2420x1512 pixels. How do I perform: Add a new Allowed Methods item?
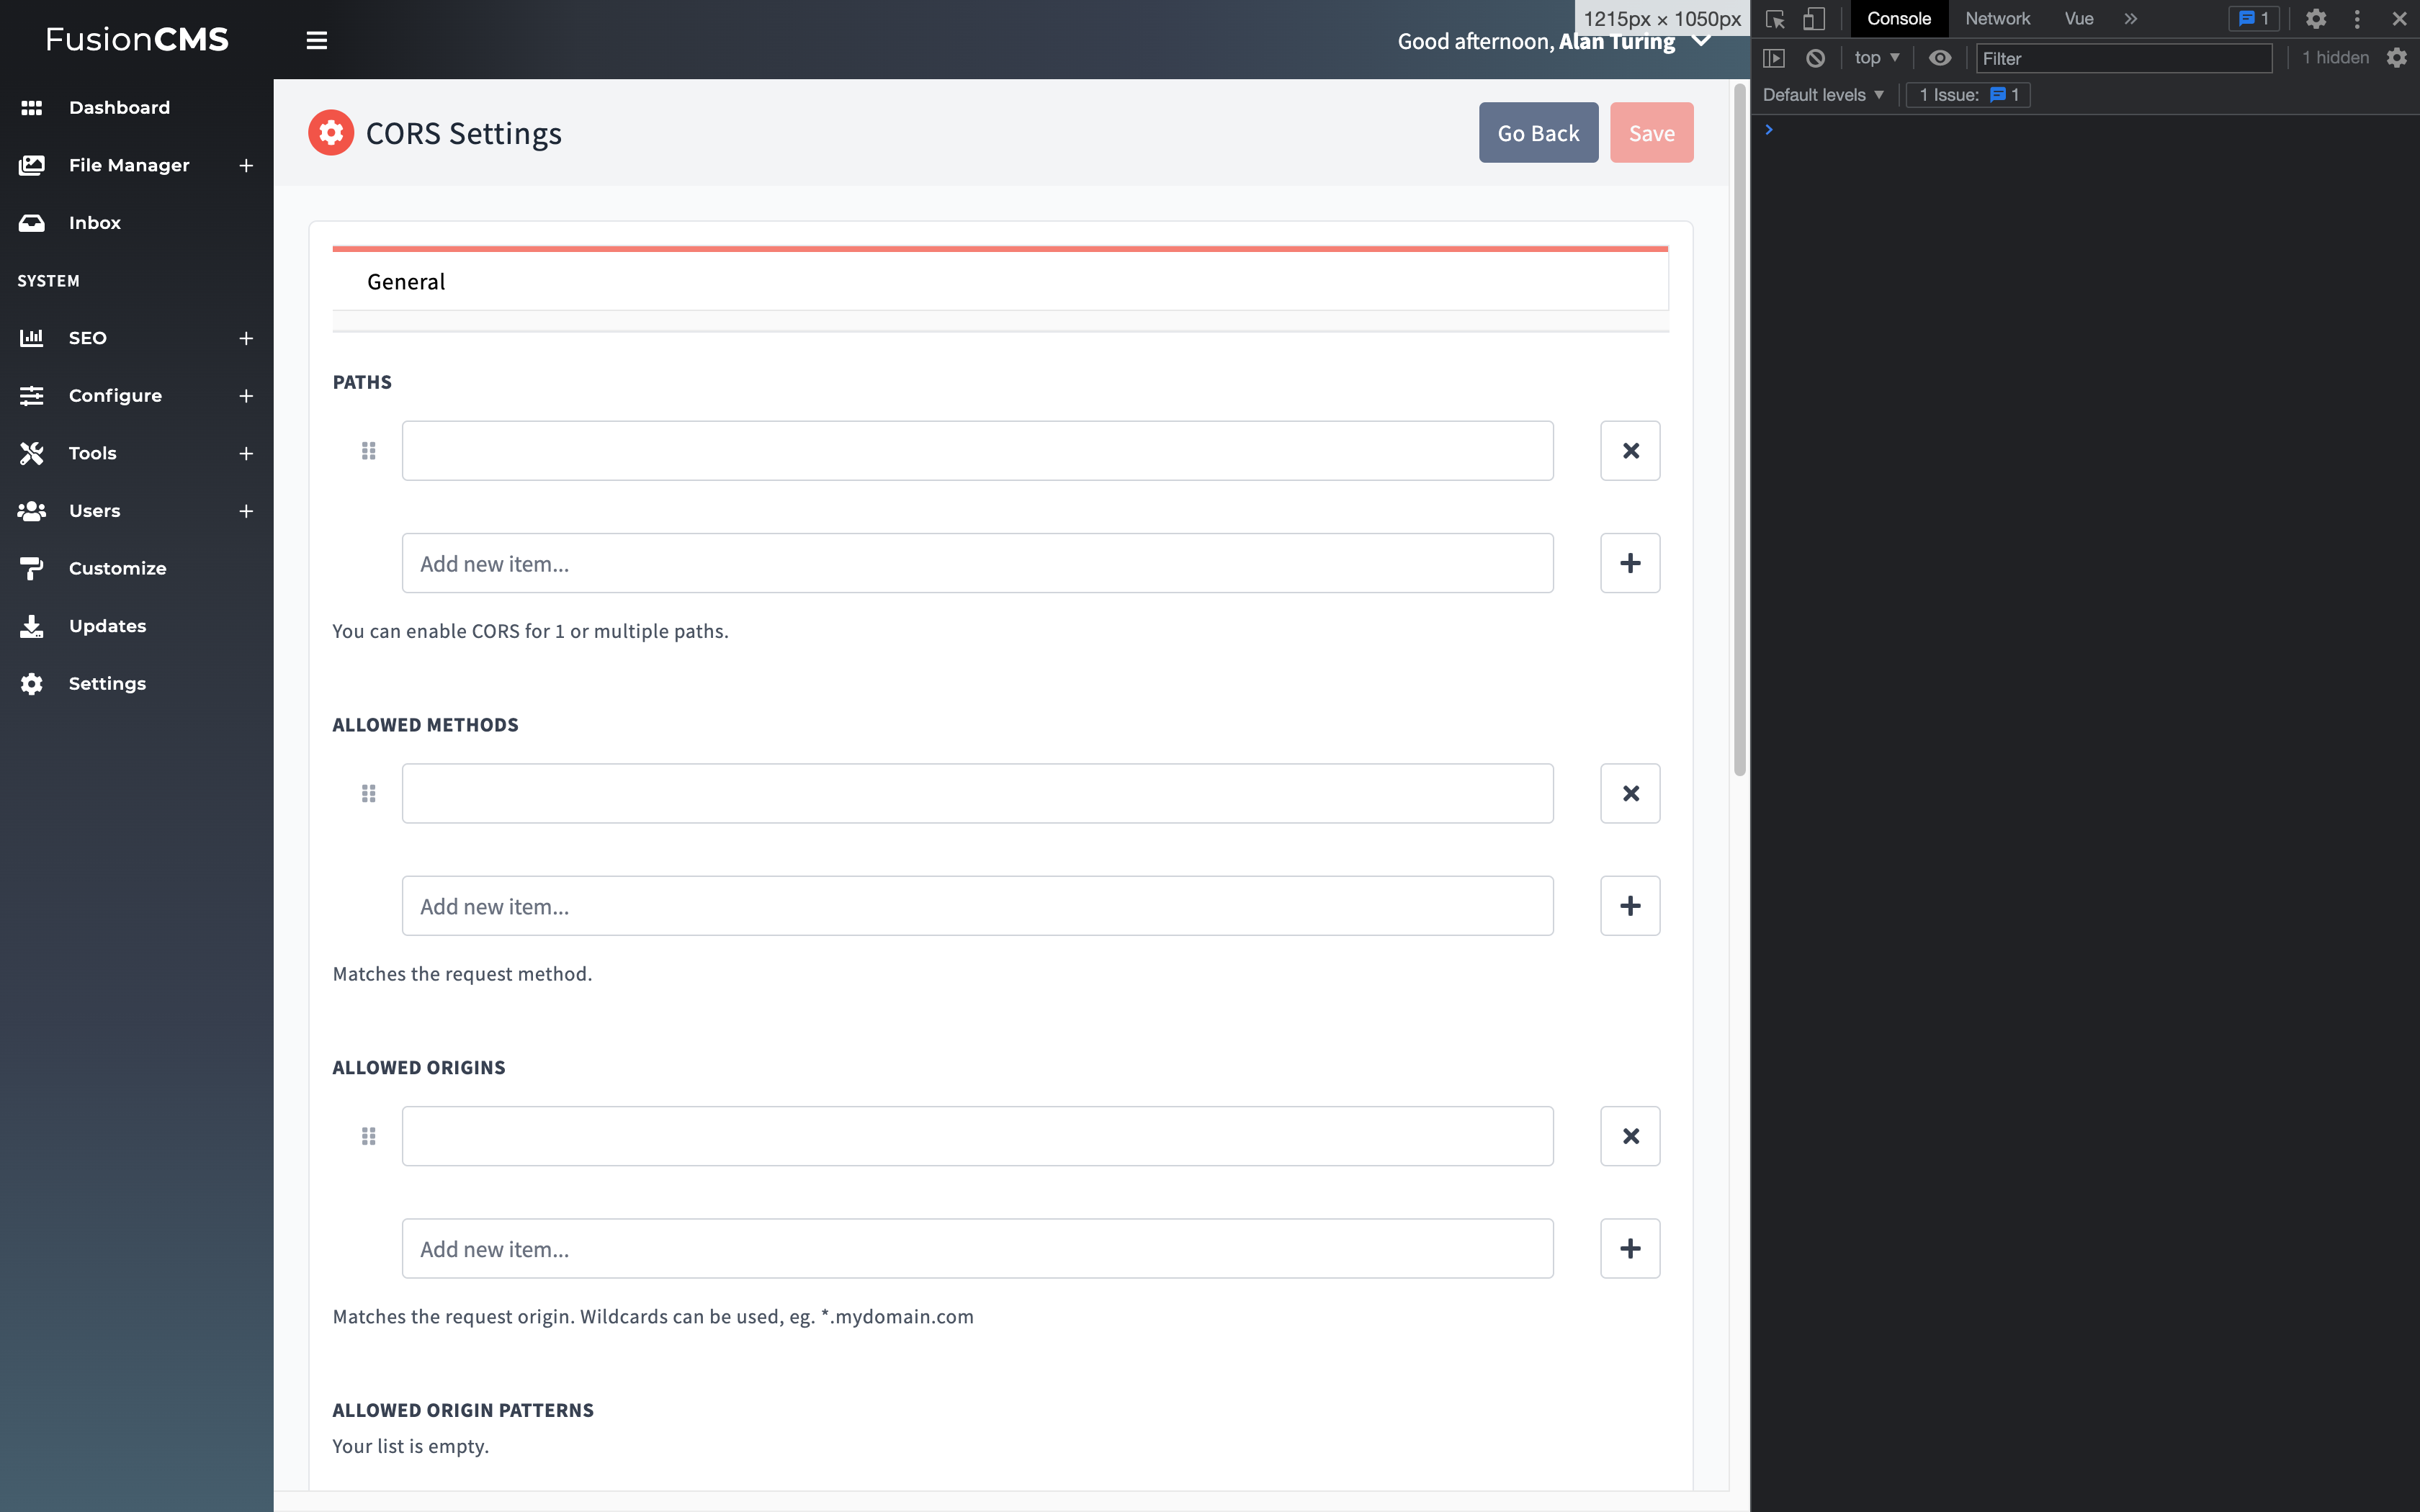[x=1630, y=905]
